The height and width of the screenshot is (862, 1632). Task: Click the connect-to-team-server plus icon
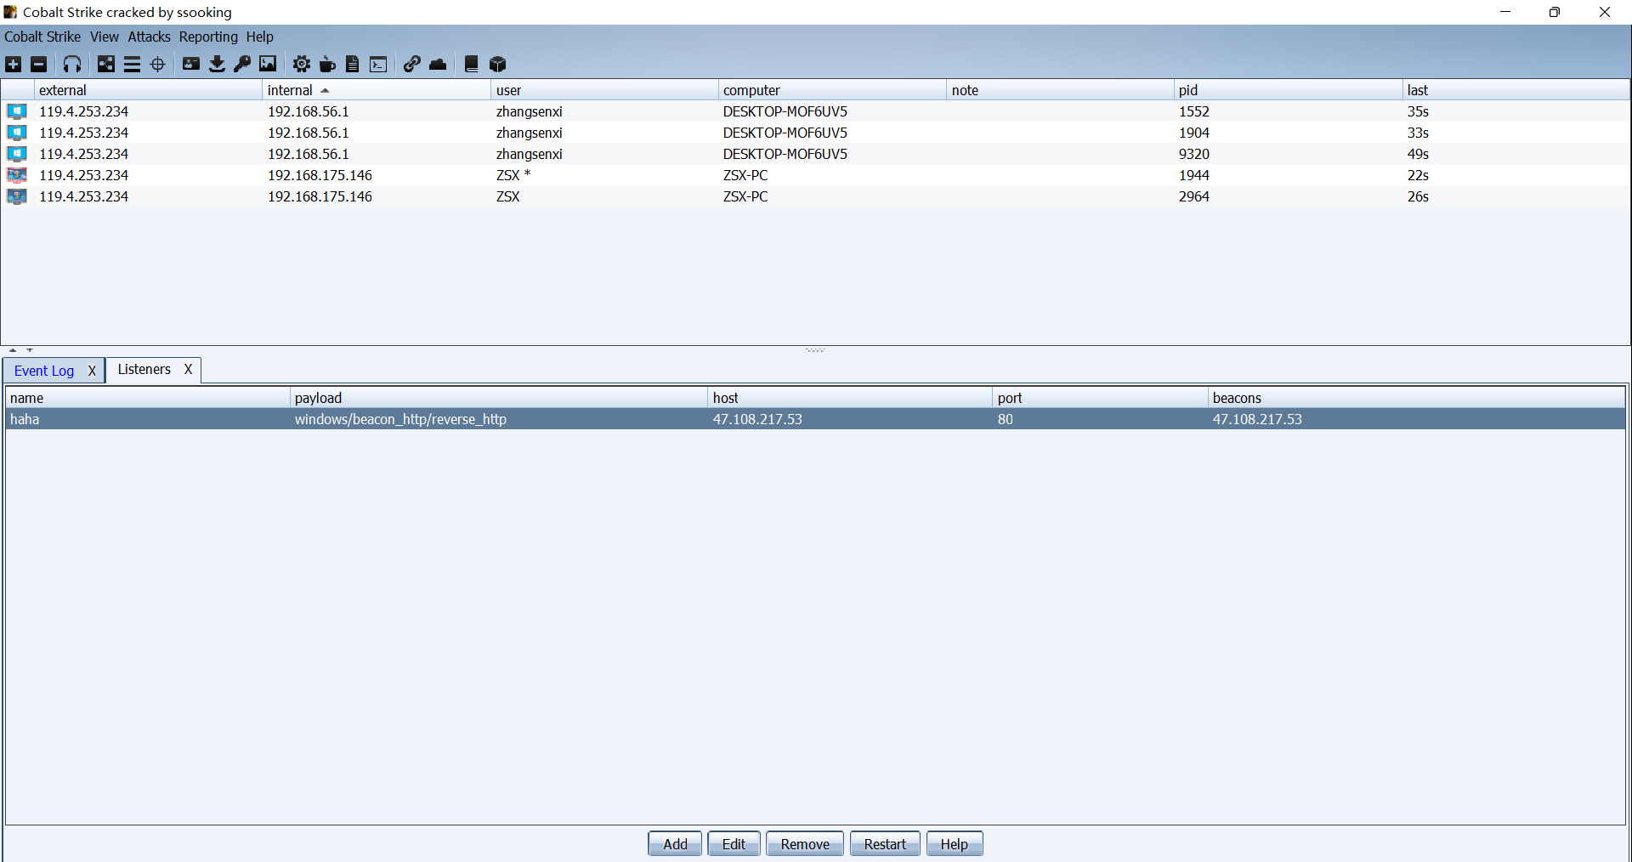coord(14,65)
